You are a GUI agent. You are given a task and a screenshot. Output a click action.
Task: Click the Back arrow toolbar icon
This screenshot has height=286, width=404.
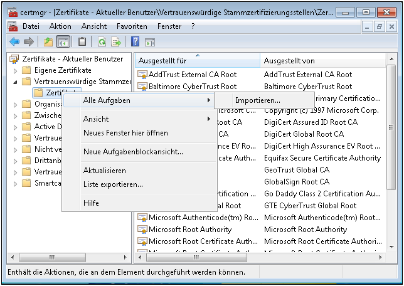[14, 41]
